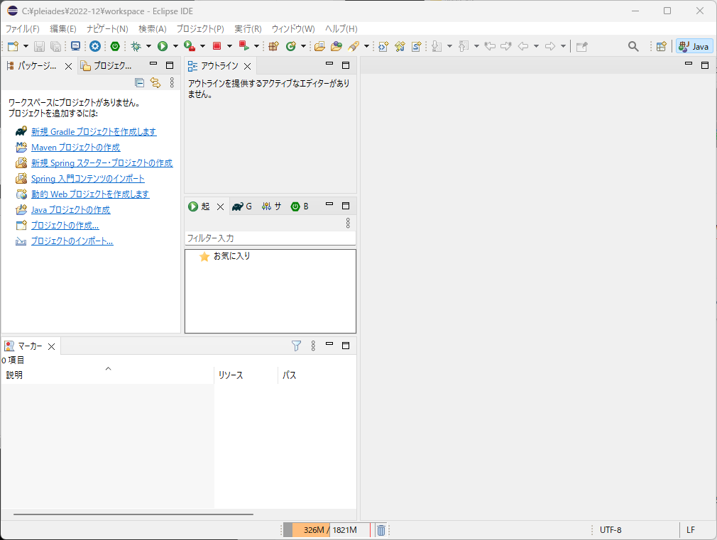The height and width of the screenshot is (540, 717).
Task: Click the Next Annotation down-arrow icon
Action: tap(437, 46)
